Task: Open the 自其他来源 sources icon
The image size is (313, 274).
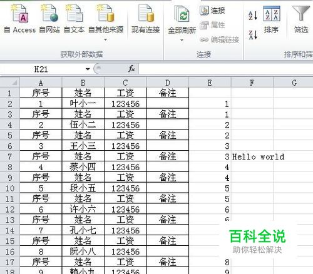Action: pyautogui.click(x=106, y=14)
